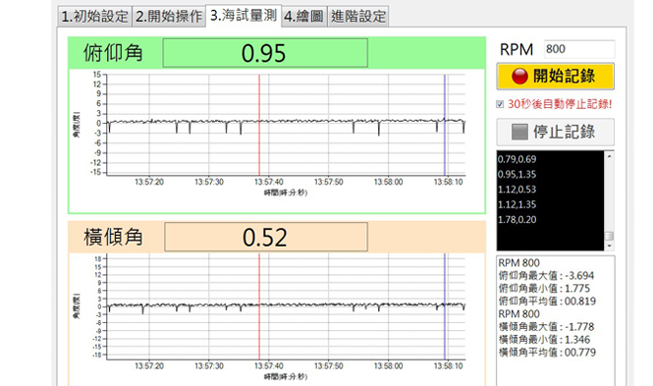
Task: Click the 13:58:00 tick label in the 橫傾角 chart
Action: pyautogui.click(x=388, y=366)
